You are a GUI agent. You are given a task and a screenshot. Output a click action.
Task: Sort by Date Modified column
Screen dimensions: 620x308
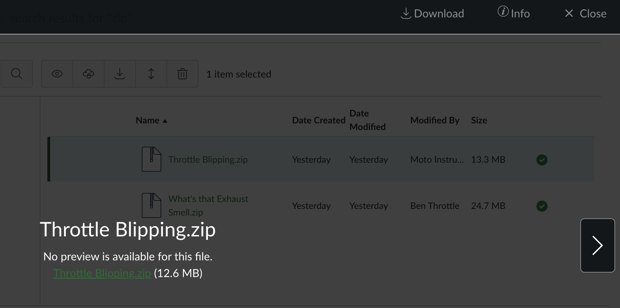pyautogui.click(x=367, y=120)
